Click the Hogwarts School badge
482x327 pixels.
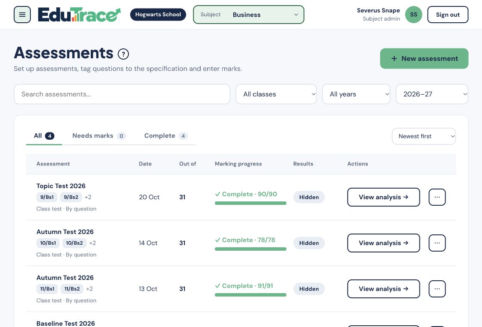click(158, 15)
